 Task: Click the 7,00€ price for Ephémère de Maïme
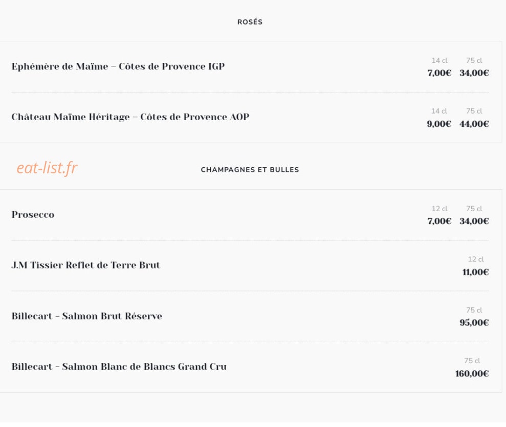tap(439, 73)
